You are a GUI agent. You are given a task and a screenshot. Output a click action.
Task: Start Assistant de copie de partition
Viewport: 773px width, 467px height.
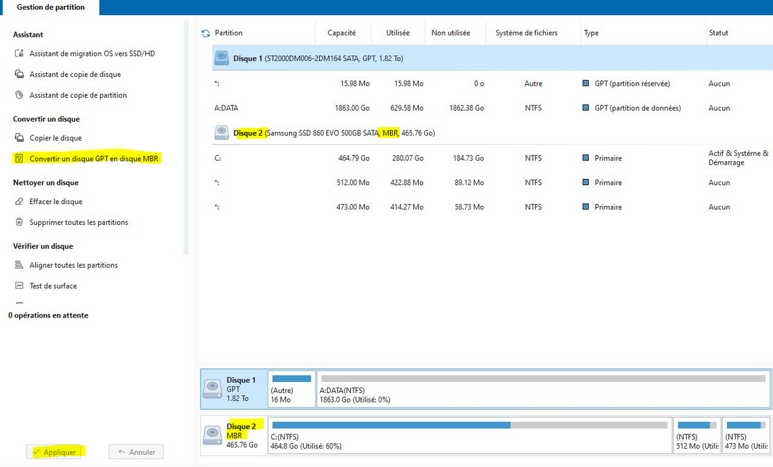point(78,94)
